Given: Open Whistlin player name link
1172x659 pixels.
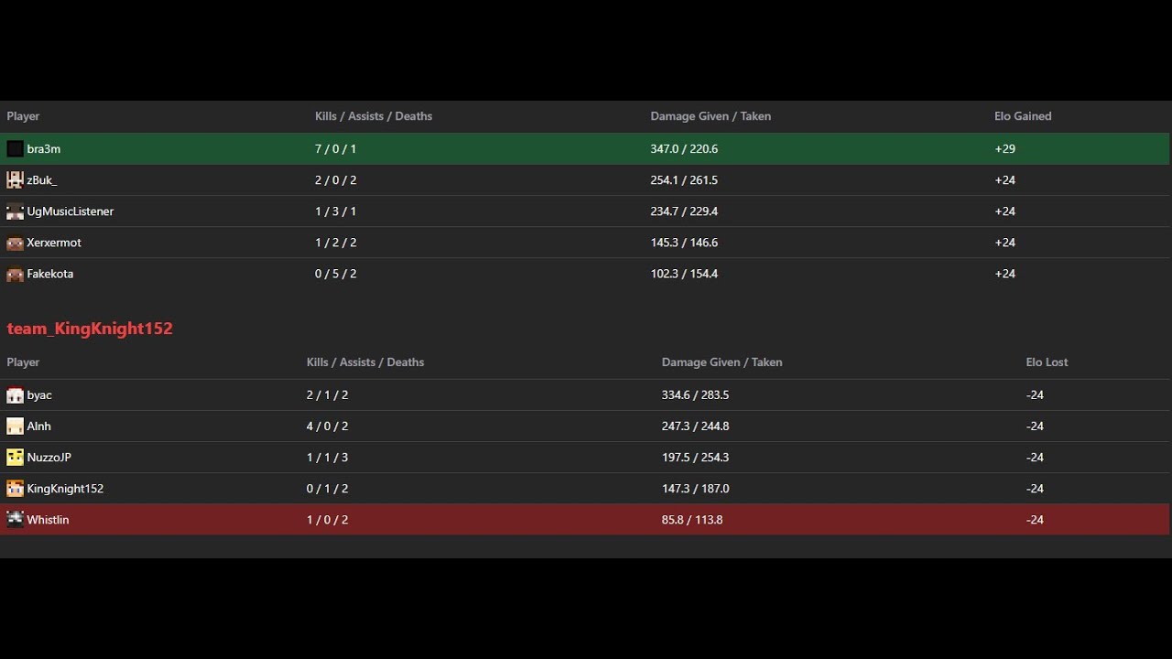Looking at the screenshot, I should point(48,520).
